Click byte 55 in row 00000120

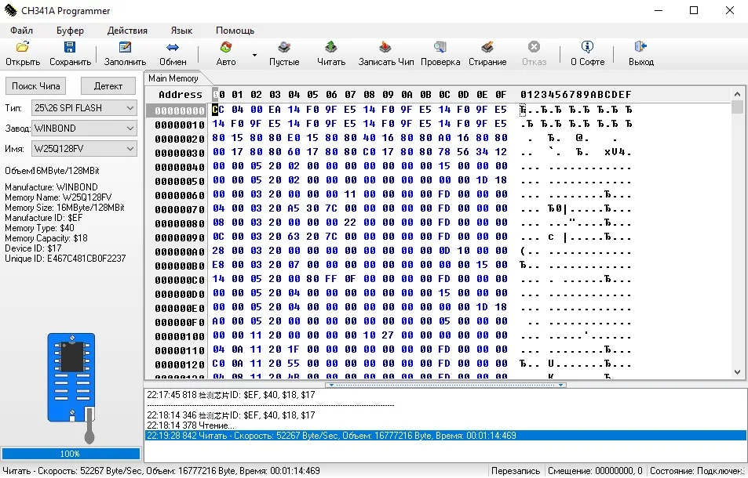click(294, 364)
